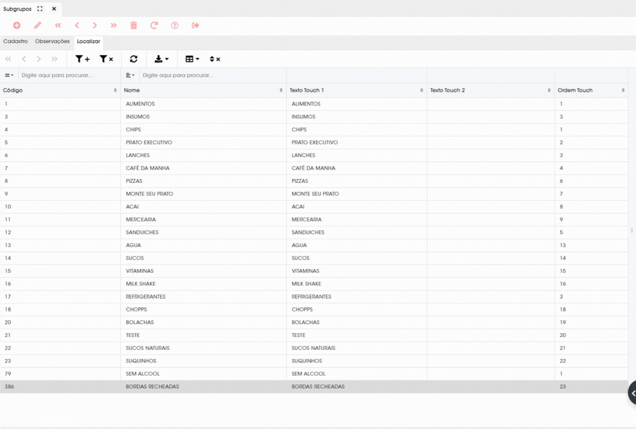Go to last record with red double-right arrows
This screenshot has width=636, height=429.
(114, 25)
